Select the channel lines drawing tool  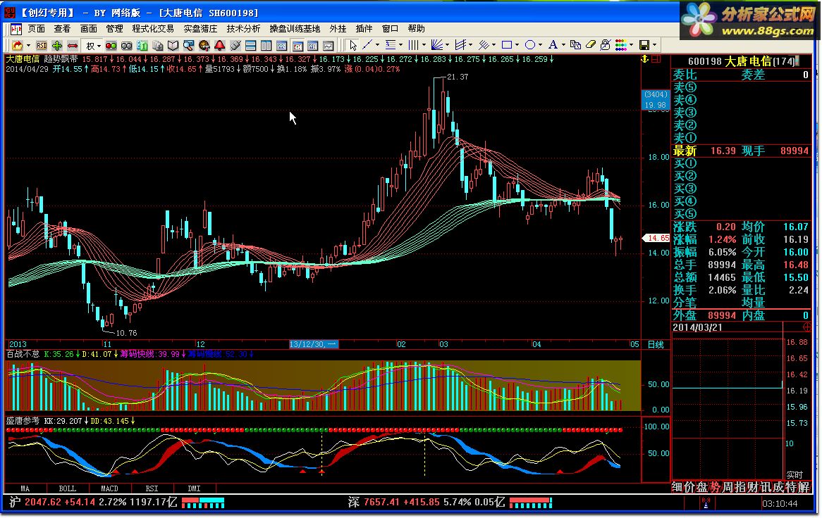click(460, 45)
